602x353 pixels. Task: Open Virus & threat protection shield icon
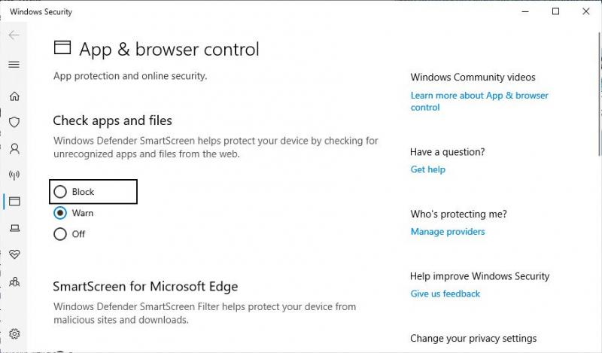(x=14, y=122)
